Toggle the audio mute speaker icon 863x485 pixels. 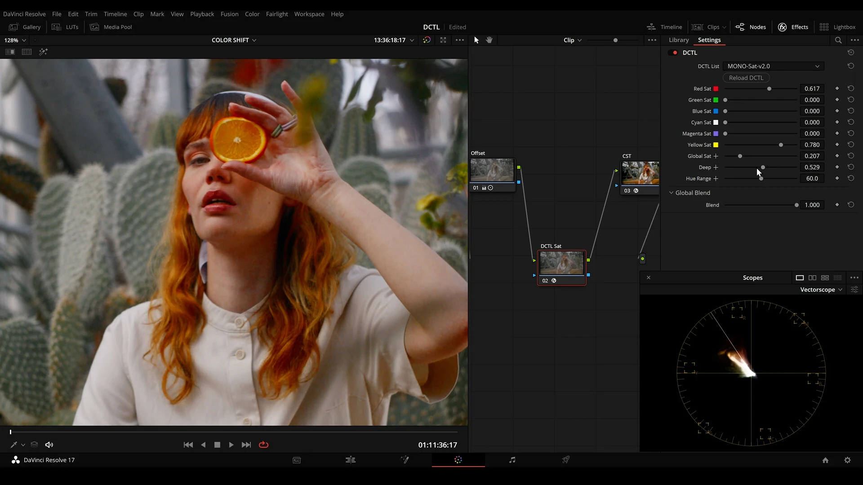click(x=49, y=445)
